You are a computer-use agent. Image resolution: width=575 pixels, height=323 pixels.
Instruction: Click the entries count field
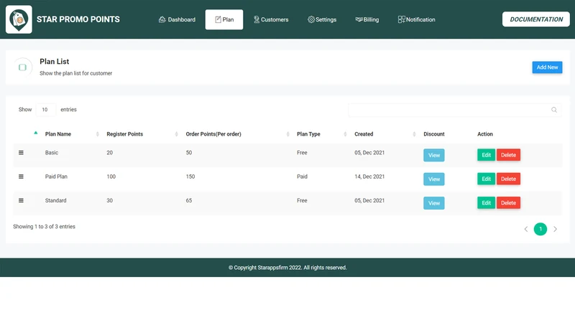[x=46, y=110]
